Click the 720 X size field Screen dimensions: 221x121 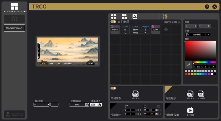150,110
